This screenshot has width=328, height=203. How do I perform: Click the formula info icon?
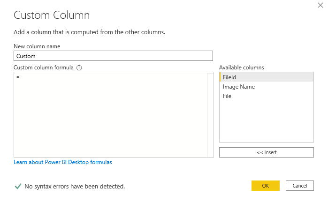79,68
